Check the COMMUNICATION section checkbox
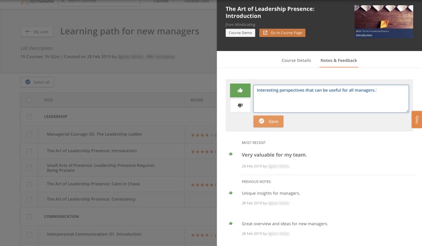Image resolution: width=422 pixels, height=246 pixels. (29, 217)
